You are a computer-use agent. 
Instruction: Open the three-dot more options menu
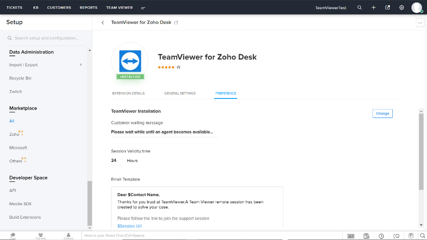click(x=420, y=23)
